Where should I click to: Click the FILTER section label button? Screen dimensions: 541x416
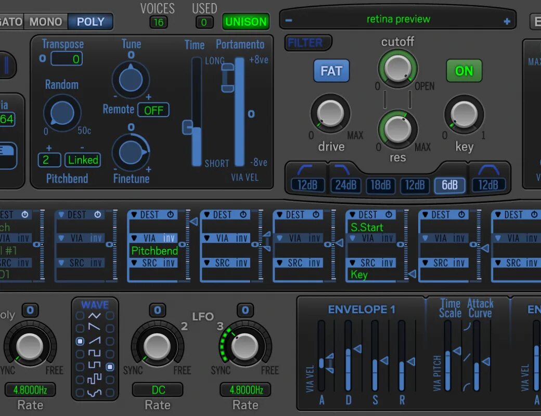click(308, 43)
